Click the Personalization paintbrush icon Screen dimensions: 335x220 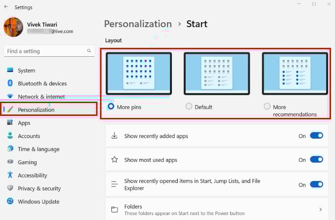pyautogui.click(x=10, y=110)
